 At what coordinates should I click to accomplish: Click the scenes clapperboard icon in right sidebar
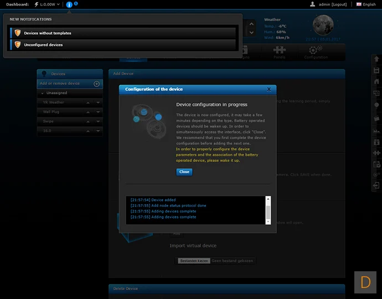pos(376,118)
